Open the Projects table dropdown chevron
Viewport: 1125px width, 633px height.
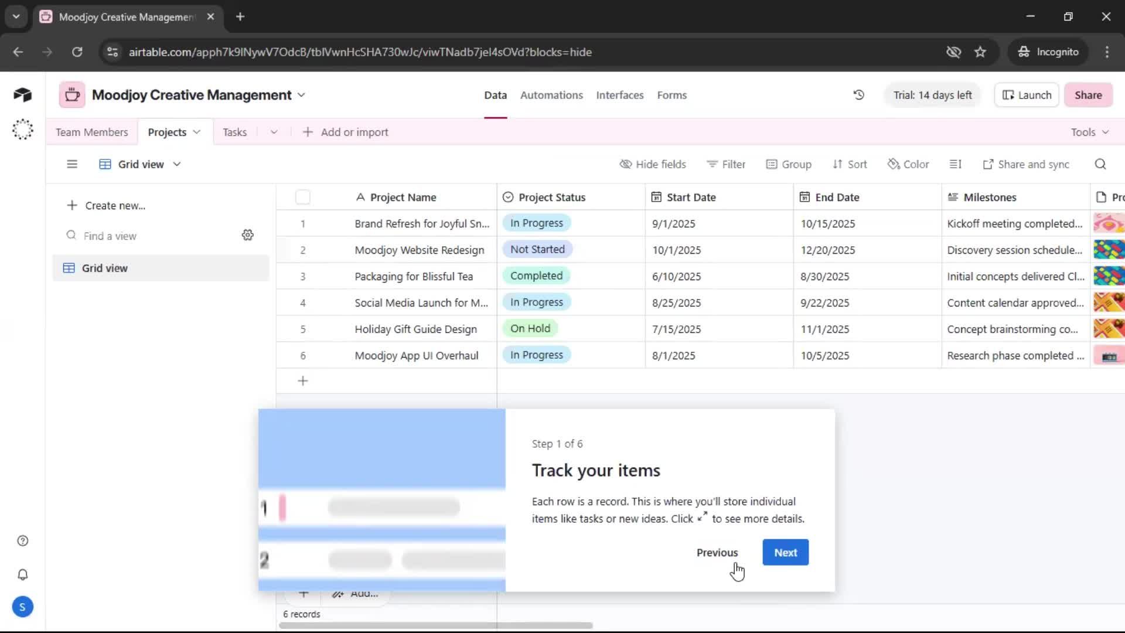tap(197, 132)
